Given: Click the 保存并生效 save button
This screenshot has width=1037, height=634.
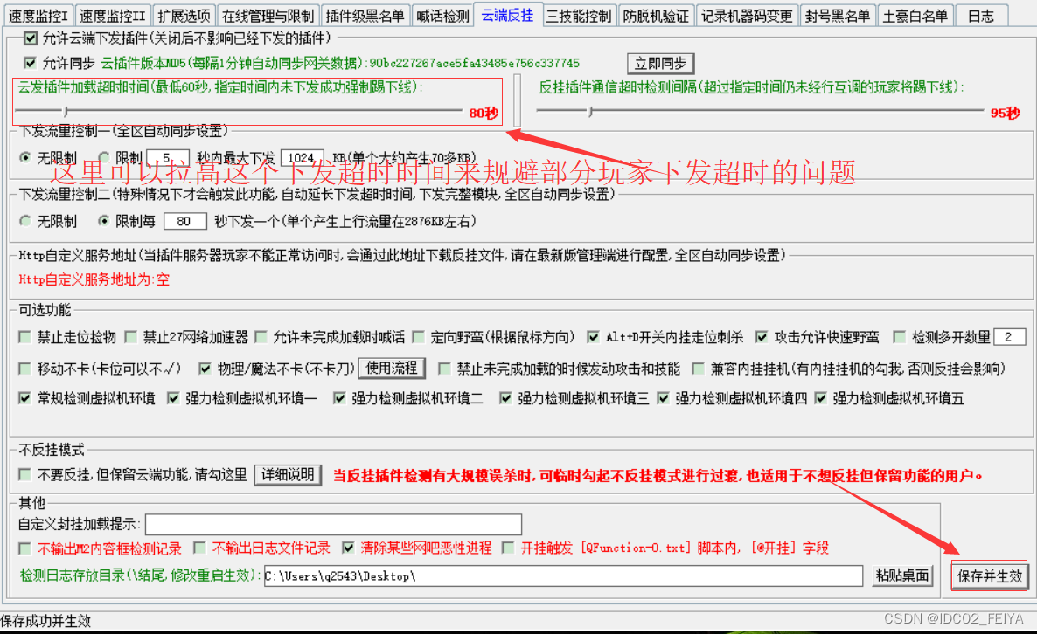Looking at the screenshot, I should 989,575.
